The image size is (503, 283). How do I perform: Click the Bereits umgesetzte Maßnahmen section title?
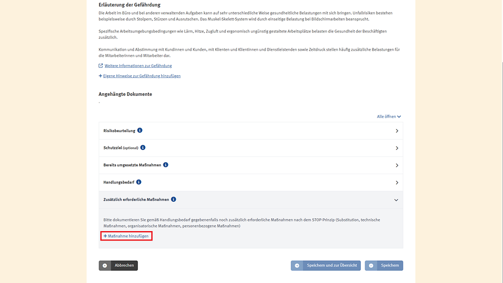click(132, 165)
